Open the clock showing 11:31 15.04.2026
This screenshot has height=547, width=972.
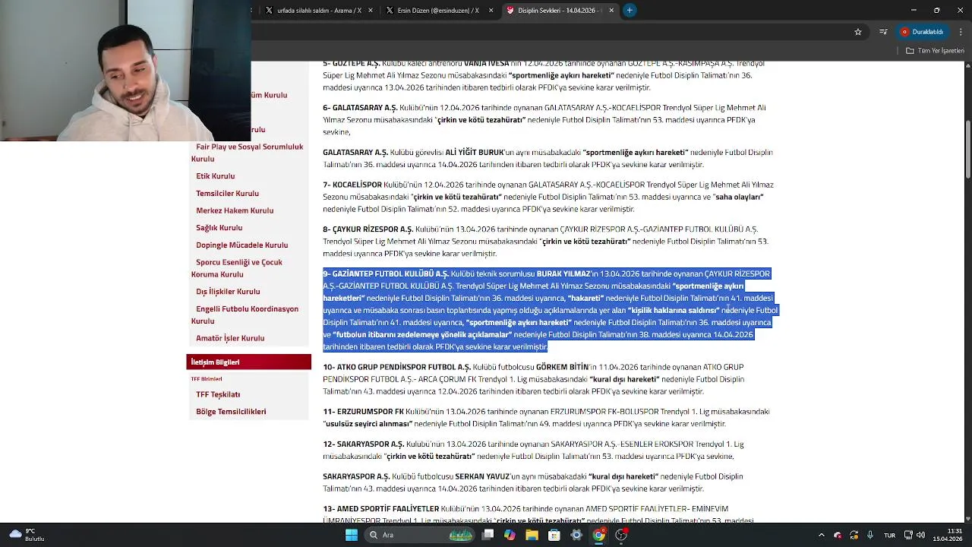click(947, 535)
